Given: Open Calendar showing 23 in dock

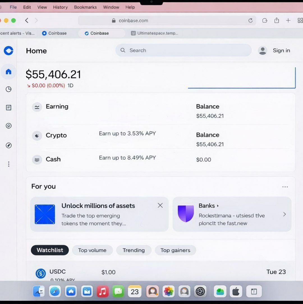Looking at the screenshot, I should pos(135,291).
